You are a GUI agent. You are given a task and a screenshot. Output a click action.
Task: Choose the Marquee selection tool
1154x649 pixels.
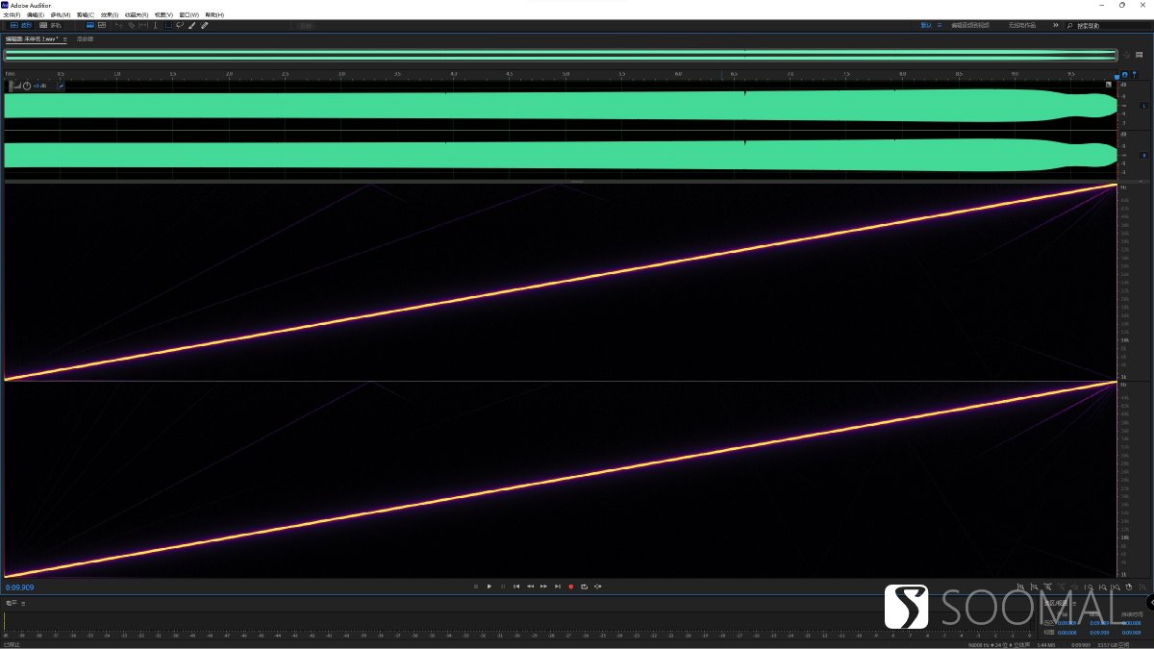[168, 25]
